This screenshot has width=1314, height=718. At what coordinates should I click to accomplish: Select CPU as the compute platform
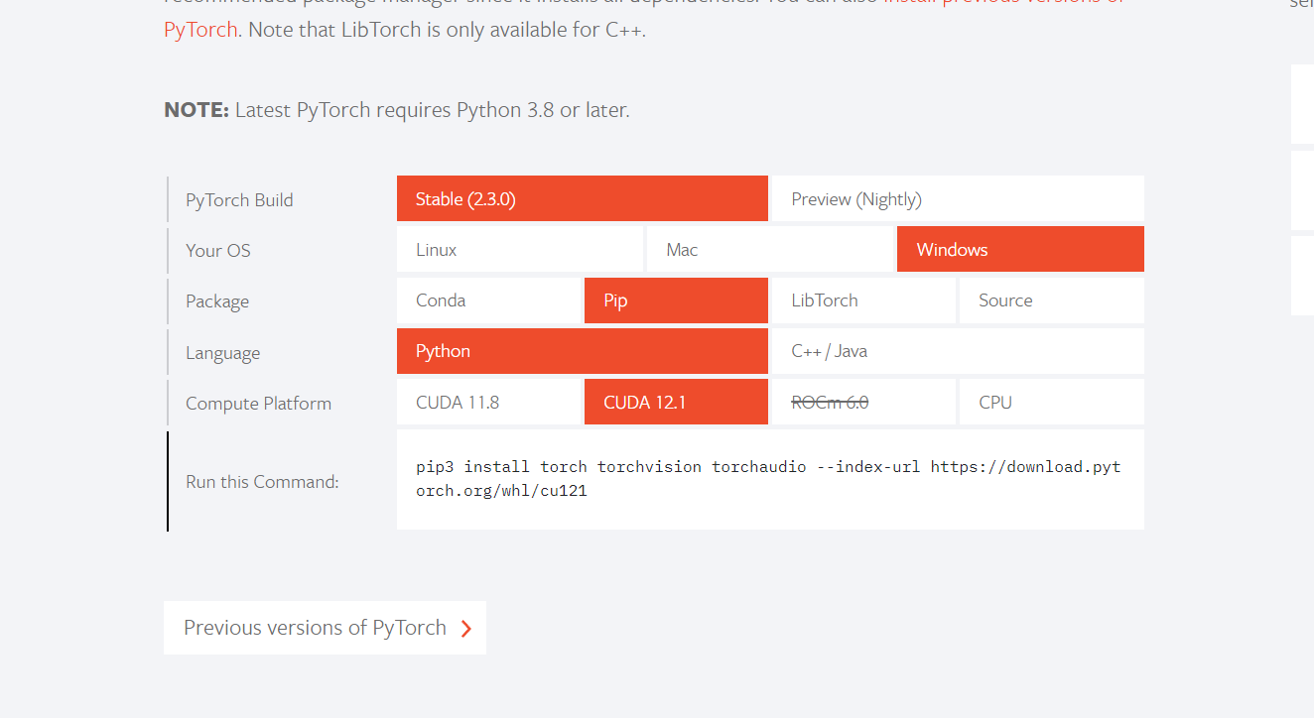click(x=1052, y=402)
